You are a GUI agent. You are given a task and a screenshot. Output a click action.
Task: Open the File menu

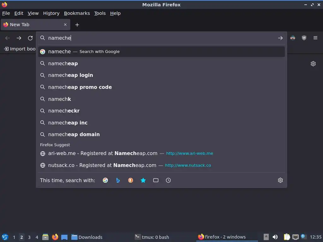pos(6,13)
